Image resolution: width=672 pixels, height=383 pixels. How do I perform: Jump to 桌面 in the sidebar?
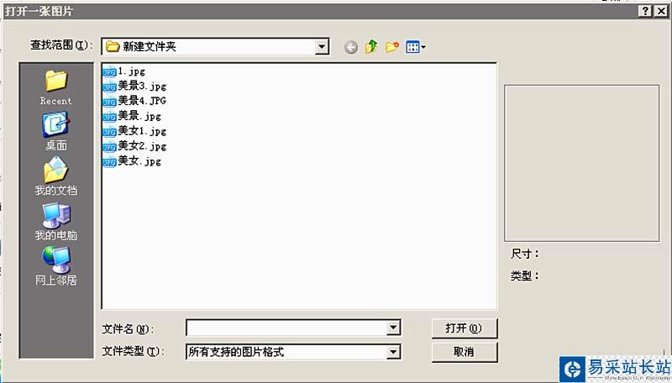pyautogui.click(x=56, y=132)
